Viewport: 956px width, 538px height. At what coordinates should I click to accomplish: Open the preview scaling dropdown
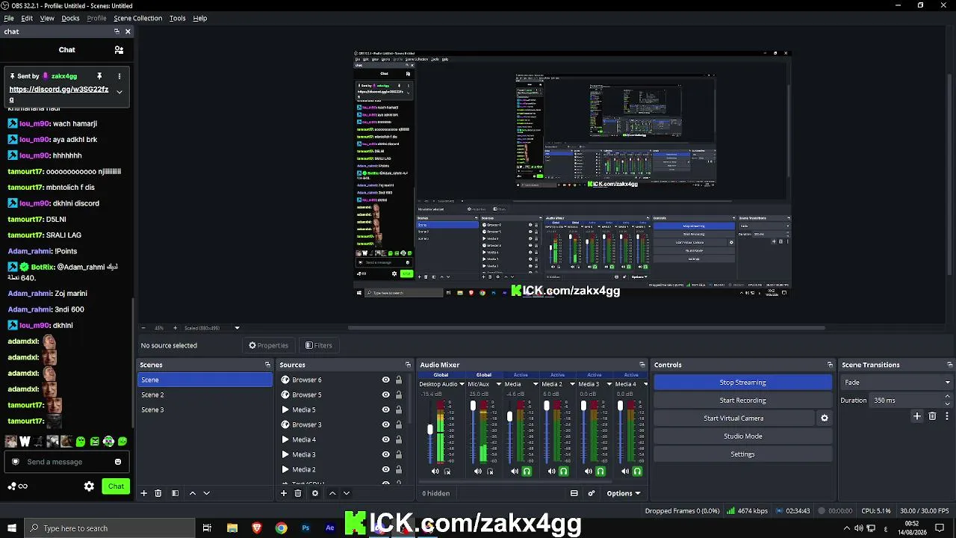tap(238, 328)
